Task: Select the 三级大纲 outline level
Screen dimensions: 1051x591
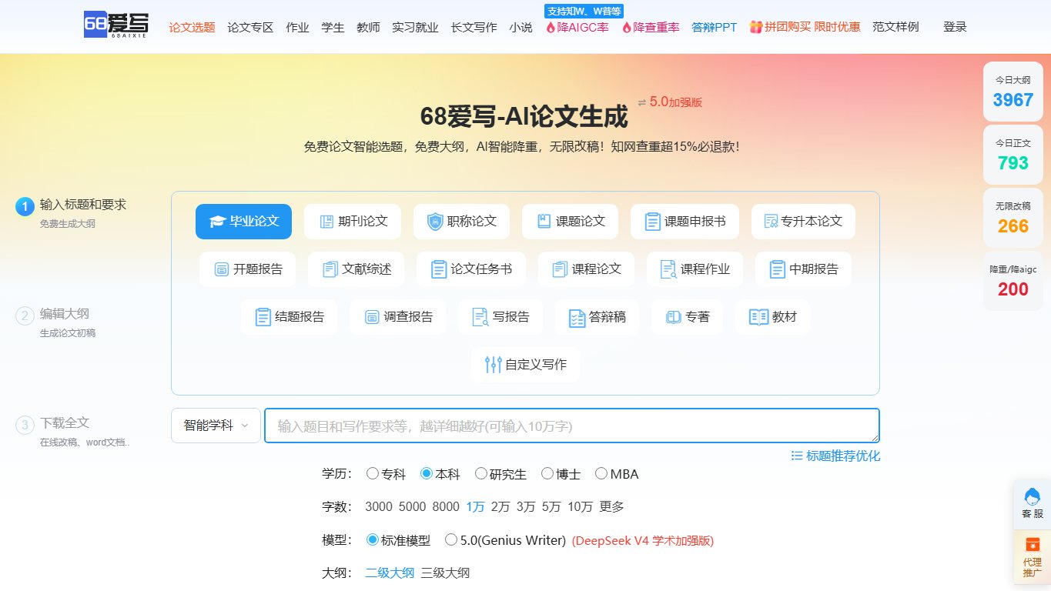Action: 445,573
